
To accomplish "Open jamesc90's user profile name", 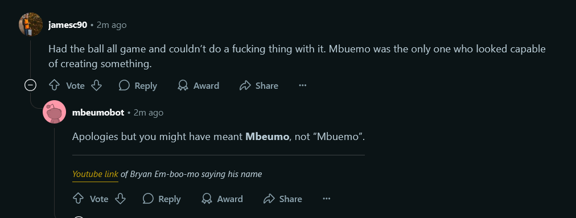I will (68, 25).
